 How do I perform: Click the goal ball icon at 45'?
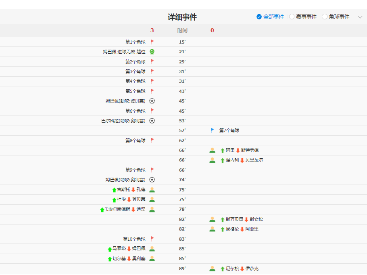pyautogui.click(x=152, y=101)
